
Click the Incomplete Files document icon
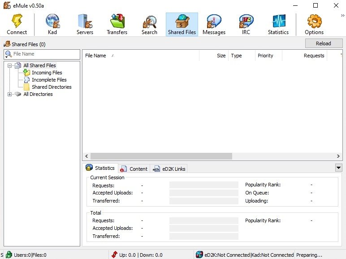(27, 80)
